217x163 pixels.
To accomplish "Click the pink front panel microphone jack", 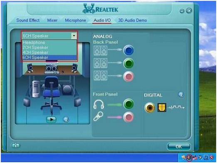I will point(128,117).
